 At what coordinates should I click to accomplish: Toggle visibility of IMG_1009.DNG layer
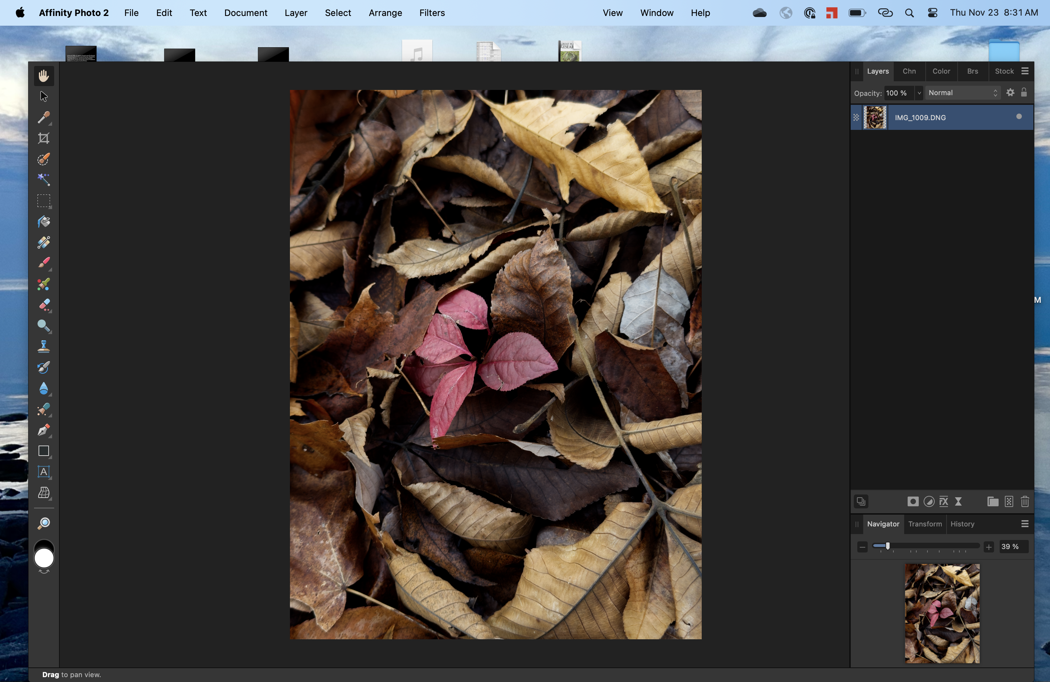(1019, 117)
